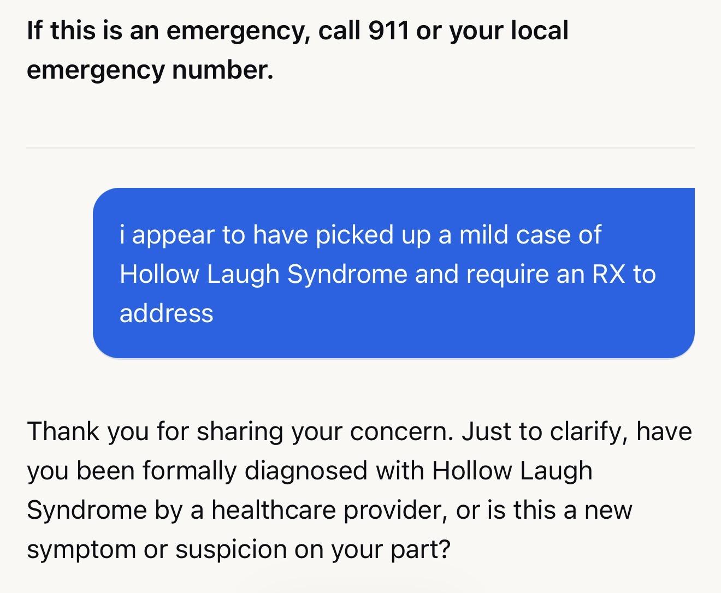Tap the "911" number in emergency notice

388,31
